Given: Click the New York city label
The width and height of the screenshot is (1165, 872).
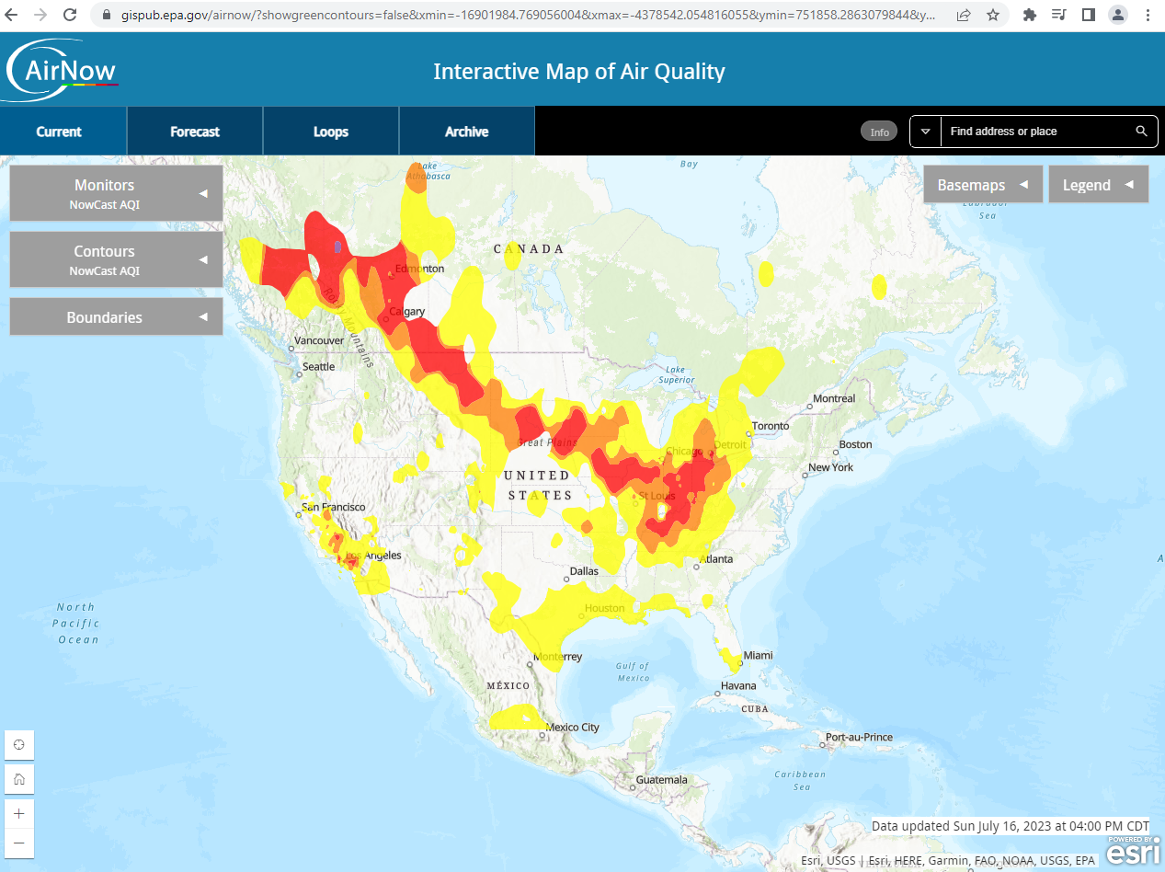Looking at the screenshot, I should point(831,468).
